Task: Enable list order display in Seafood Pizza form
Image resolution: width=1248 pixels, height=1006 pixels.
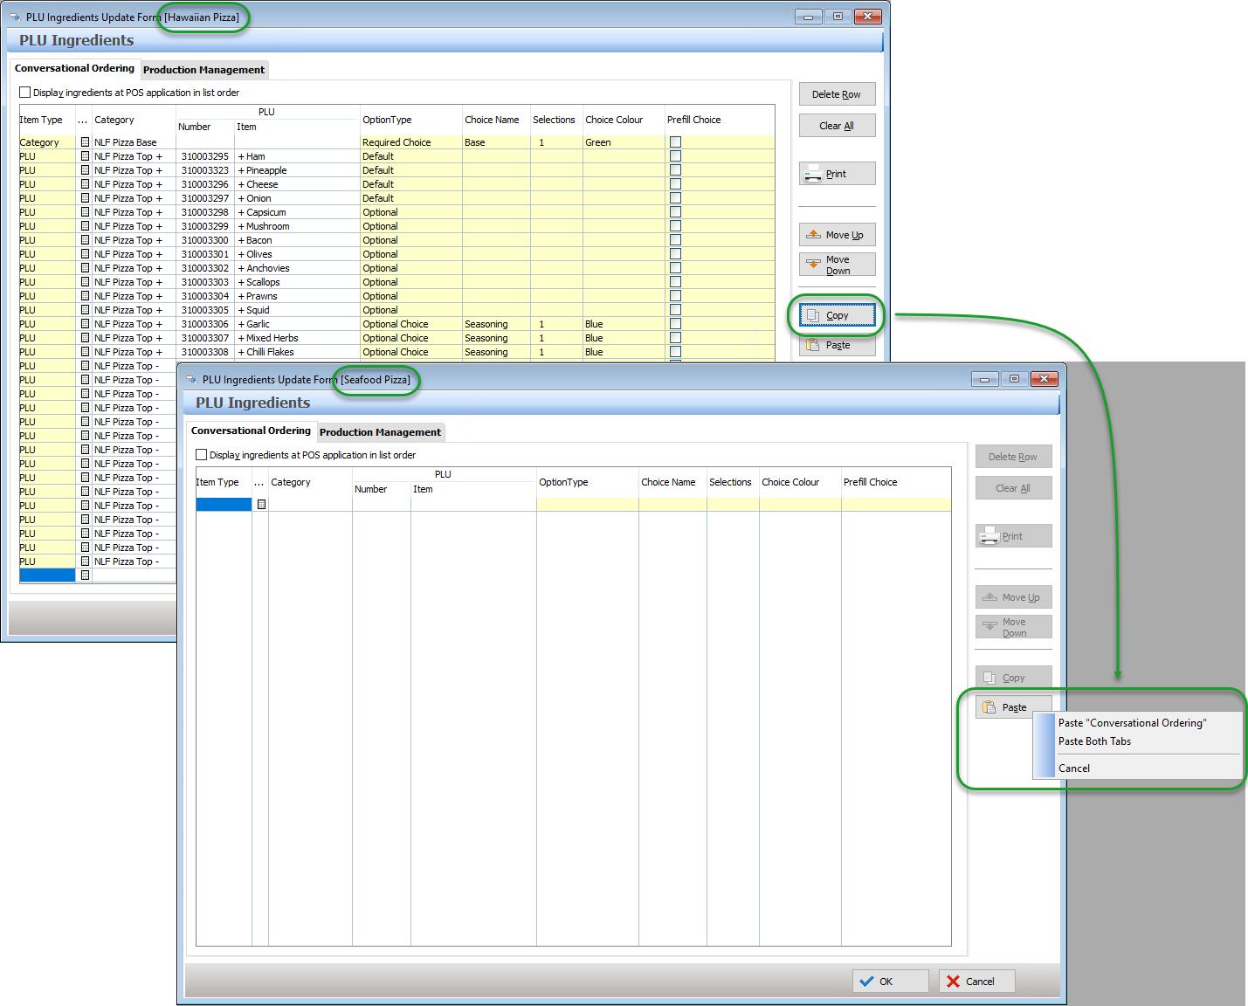Action: pos(202,455)
